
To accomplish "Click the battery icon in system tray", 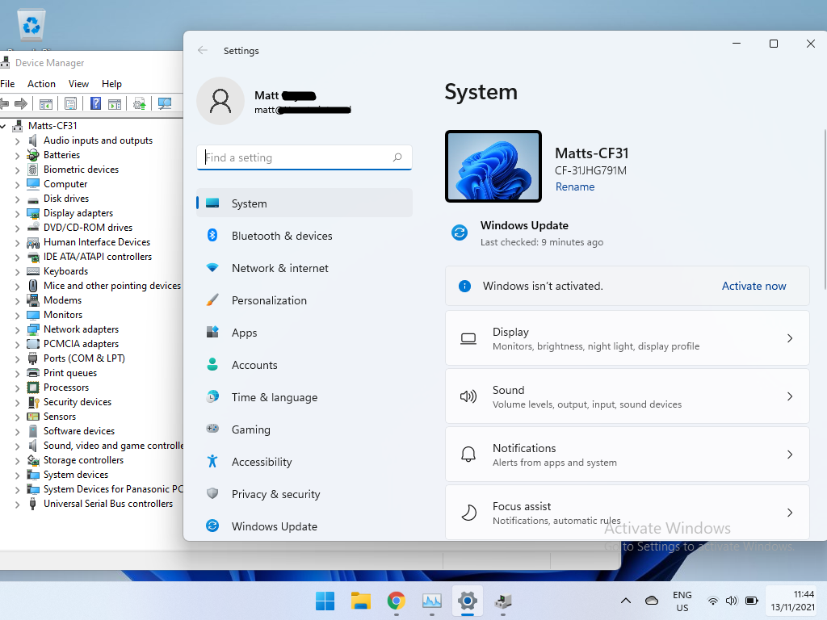I will pos(752,601).
